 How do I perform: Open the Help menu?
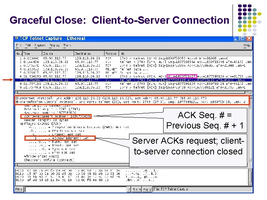[x=247, y=46]
